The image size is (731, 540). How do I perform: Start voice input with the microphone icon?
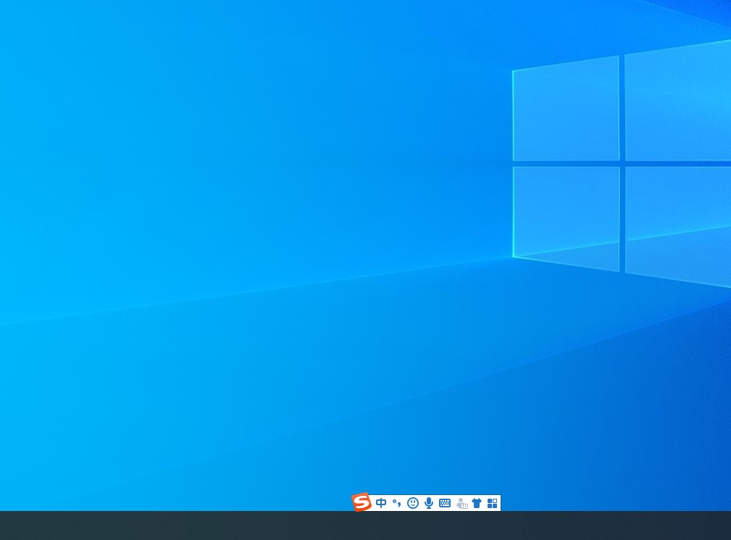coord(429,503)
